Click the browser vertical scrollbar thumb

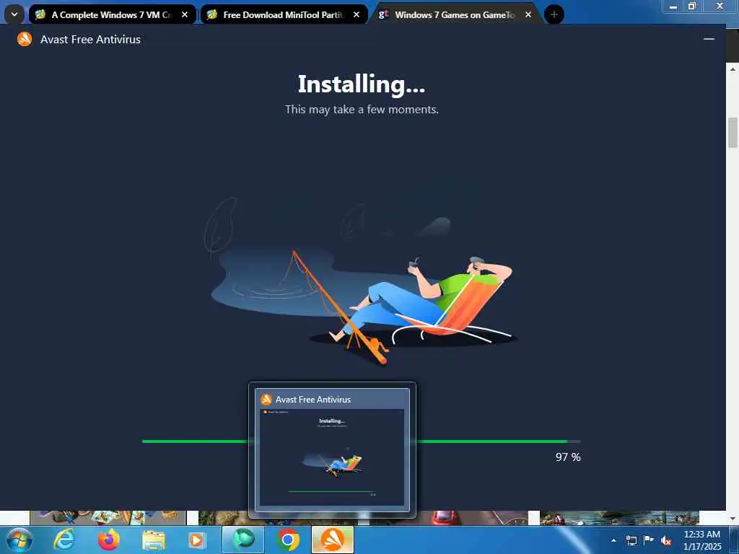[x=733, y=133]
